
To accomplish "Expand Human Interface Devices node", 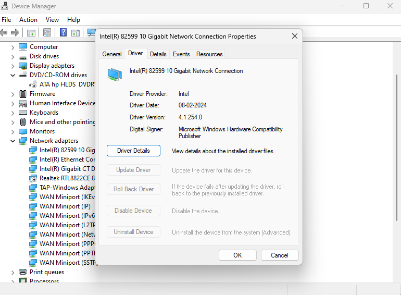I will coord(13,104).
